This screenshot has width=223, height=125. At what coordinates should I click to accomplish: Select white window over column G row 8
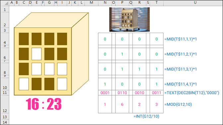tap(49, 69)
